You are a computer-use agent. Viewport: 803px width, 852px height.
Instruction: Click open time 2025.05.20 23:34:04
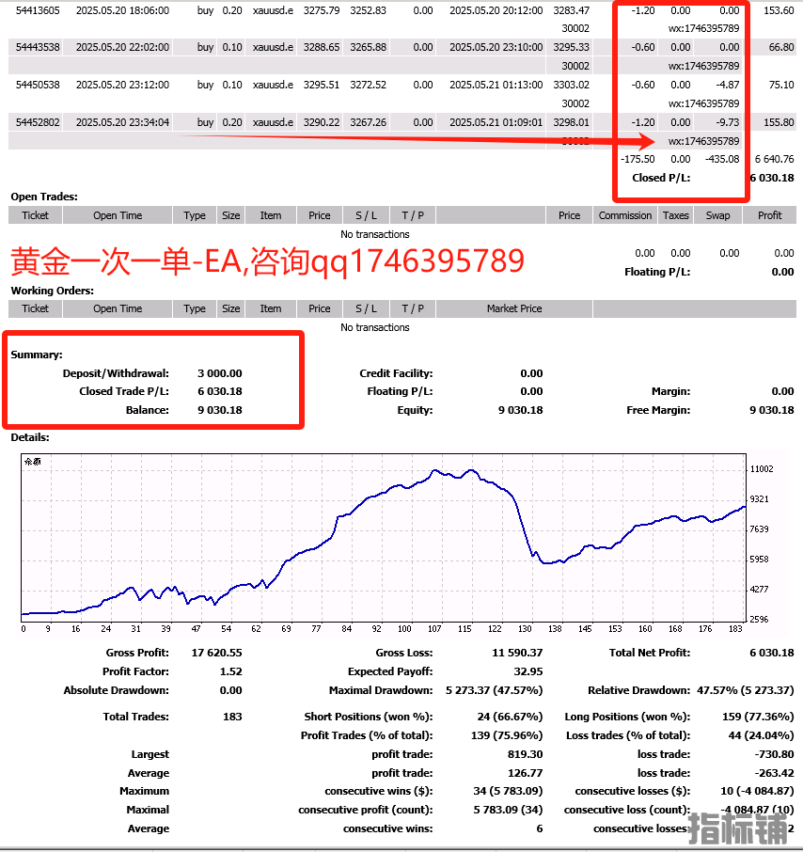(x=122, y=122)
